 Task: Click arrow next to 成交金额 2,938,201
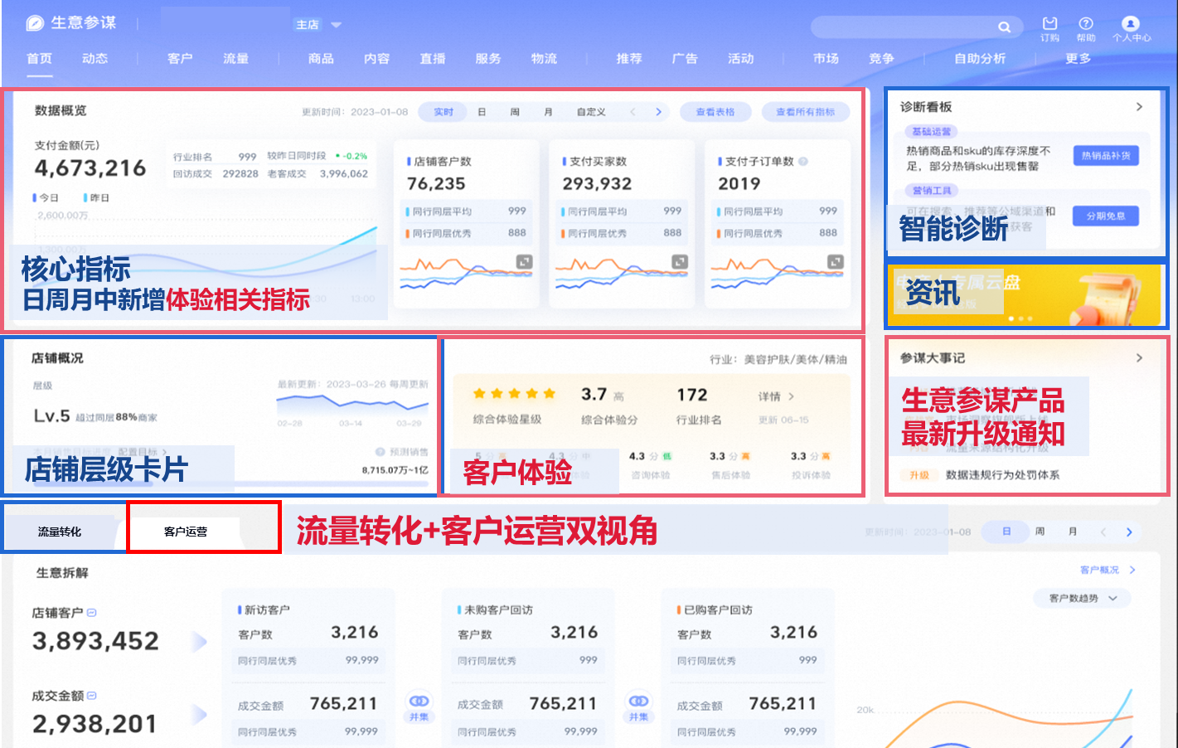coord(199,715)
